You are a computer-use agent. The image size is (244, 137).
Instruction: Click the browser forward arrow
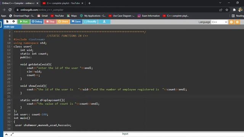click(x=4, y=10)
